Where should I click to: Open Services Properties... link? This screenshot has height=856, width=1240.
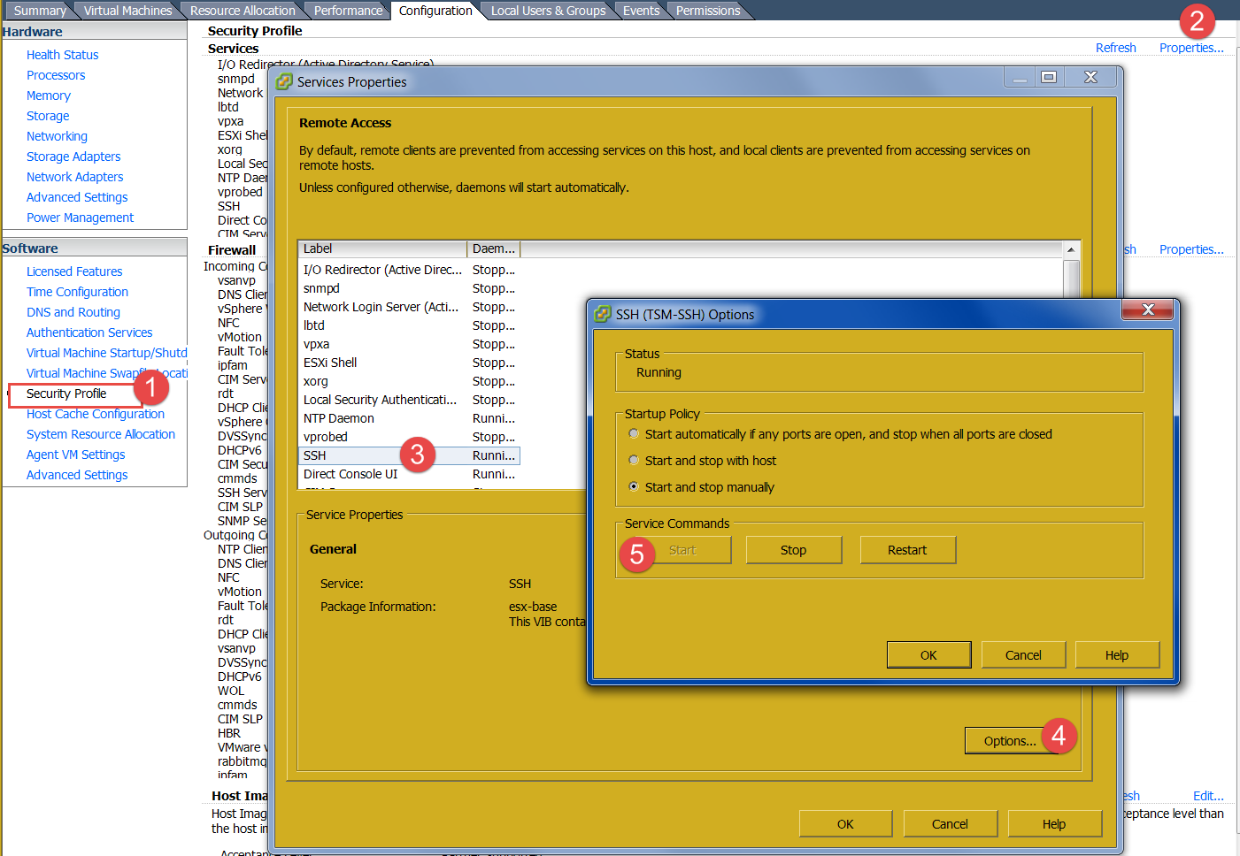pos(1191,48)
